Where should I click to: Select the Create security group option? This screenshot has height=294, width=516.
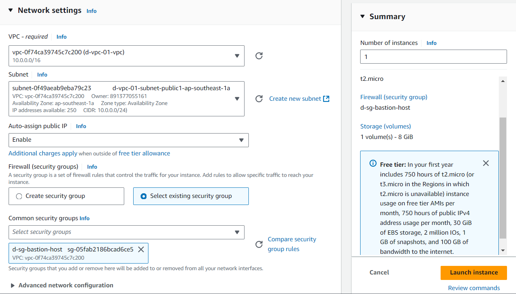(x=19, y=196)
